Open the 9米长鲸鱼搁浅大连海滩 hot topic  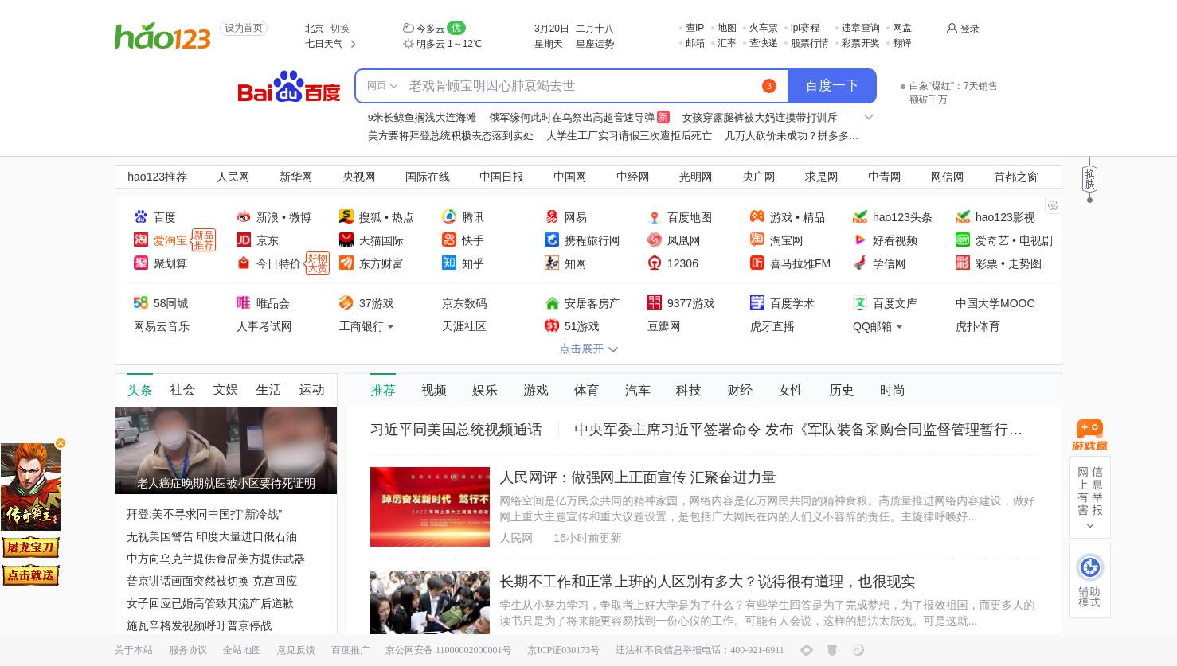[x=422, y=117]
